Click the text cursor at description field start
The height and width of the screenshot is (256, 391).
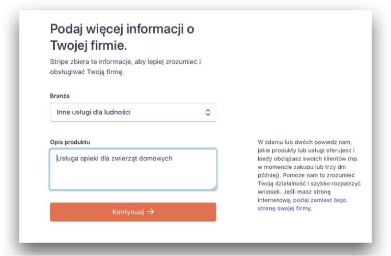pyautogui.click(x=57, y=158)
